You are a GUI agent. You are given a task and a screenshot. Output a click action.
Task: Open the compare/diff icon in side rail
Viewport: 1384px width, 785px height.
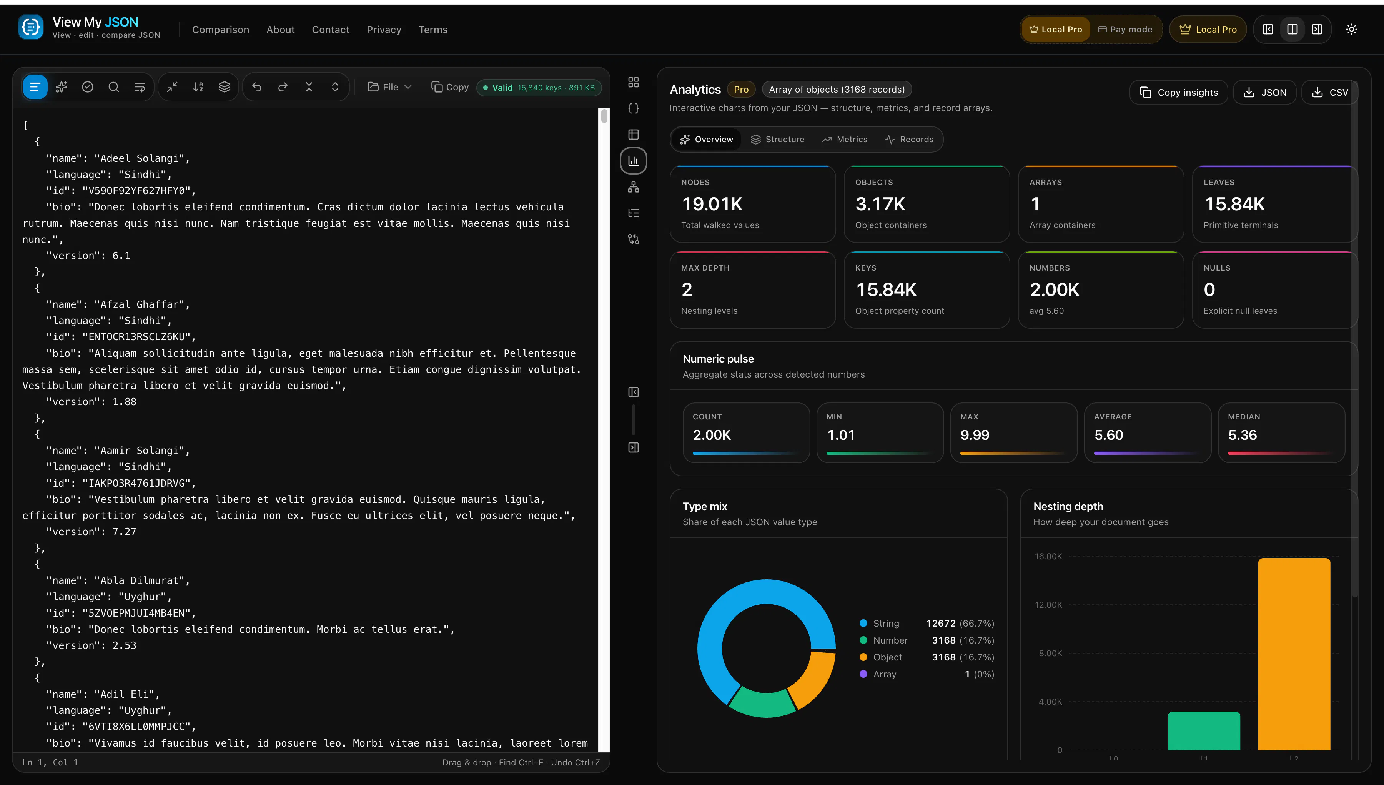tap(634, 239)
